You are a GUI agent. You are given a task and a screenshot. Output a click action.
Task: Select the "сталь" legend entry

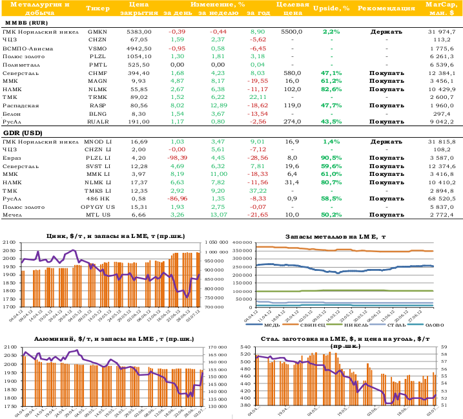tap(388, 325)
